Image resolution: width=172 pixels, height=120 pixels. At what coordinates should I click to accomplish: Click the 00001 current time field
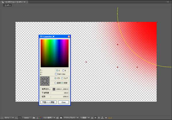[x=27, y=118]
